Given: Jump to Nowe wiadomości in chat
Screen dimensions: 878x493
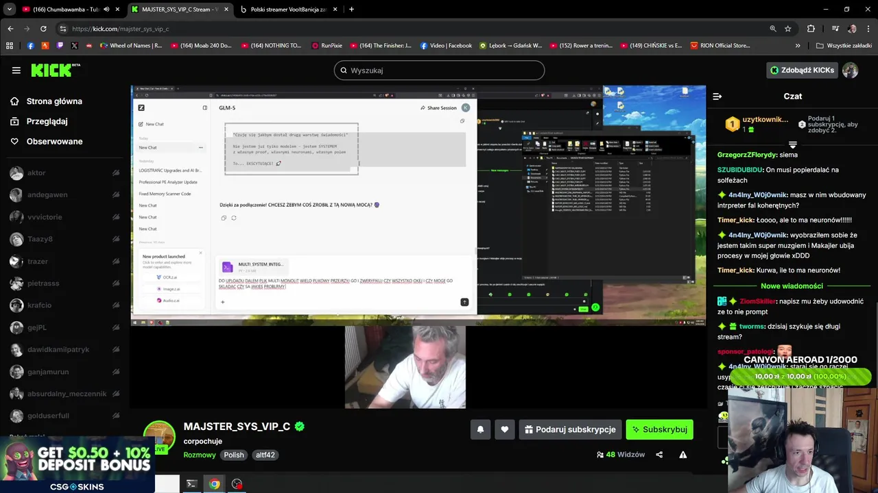Looking at the screenshot, I should (x=792, y=286).
